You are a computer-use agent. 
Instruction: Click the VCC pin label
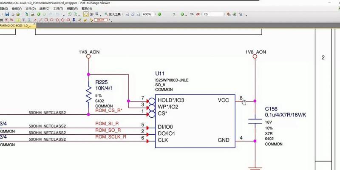tap(224, 100)
